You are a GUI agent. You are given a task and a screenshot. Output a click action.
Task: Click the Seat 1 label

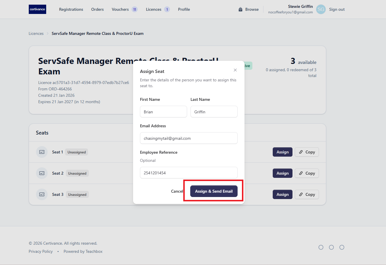[x=58, y=152]
